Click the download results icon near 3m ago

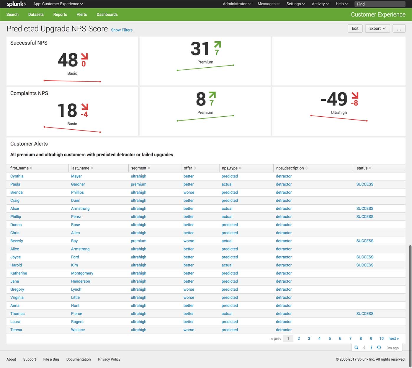click(364, 348)
